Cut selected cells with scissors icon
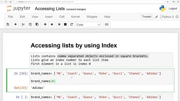Image resolution: width=180 pixels, height=101 pixels. [23, 24]
